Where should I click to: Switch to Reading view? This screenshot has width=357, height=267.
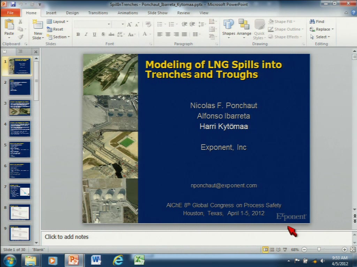[x=278, y=250]
